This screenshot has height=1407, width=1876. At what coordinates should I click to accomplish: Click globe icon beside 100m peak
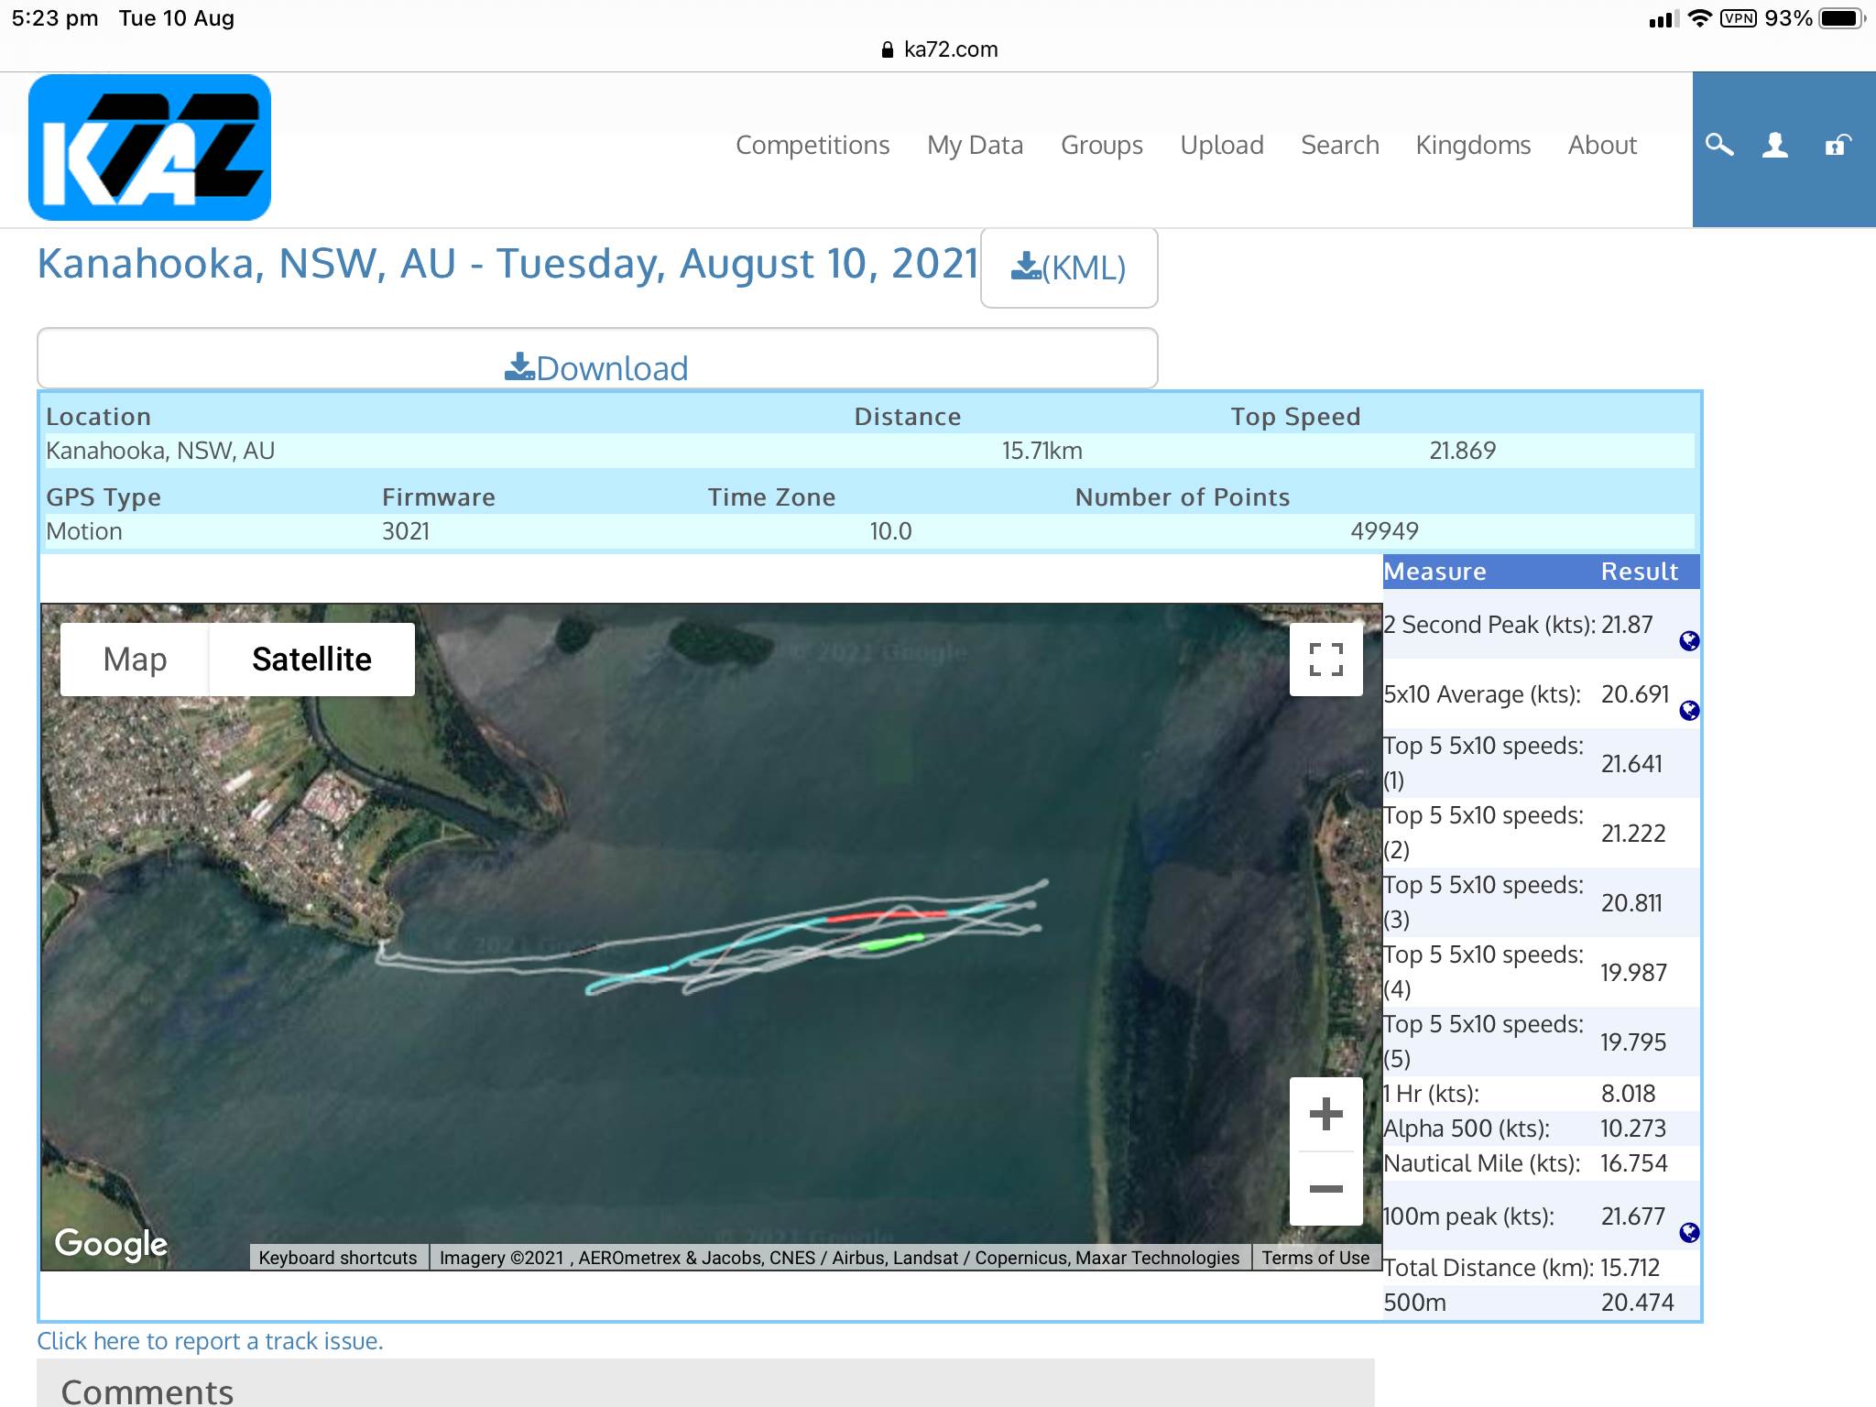point(1689,1233)
